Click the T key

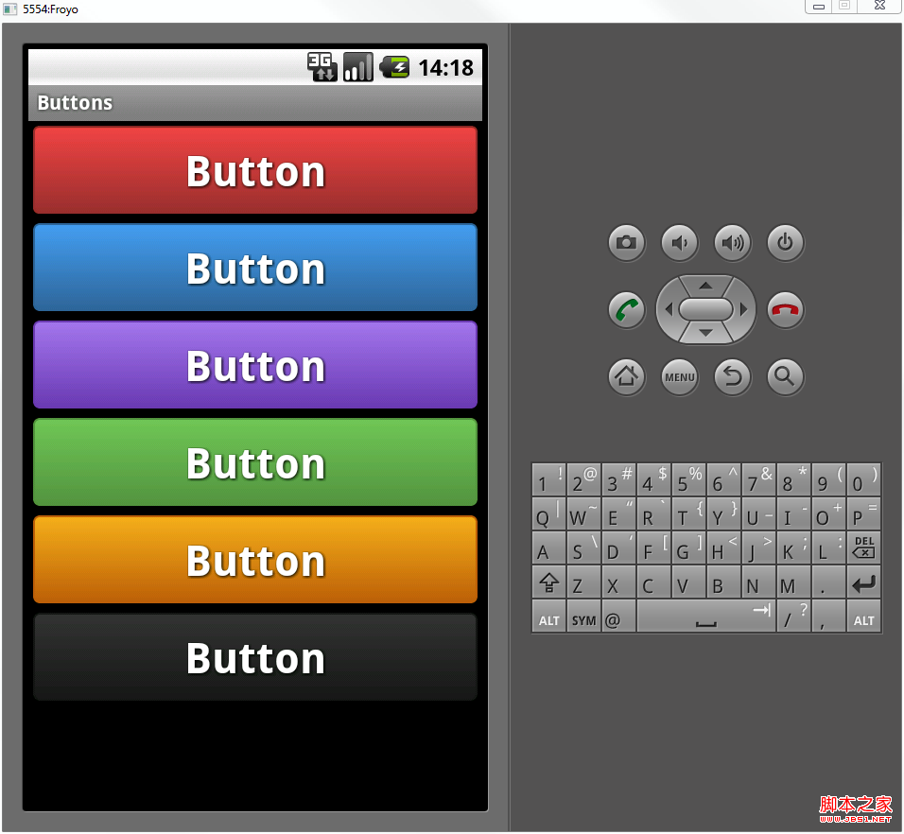[x=689, y=513]
